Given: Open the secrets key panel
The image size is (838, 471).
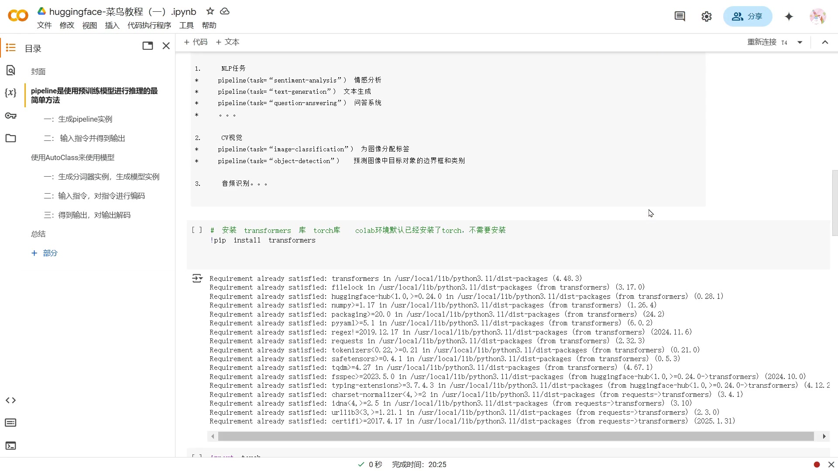Looking at the screenshot, I should tap(11, 116).
